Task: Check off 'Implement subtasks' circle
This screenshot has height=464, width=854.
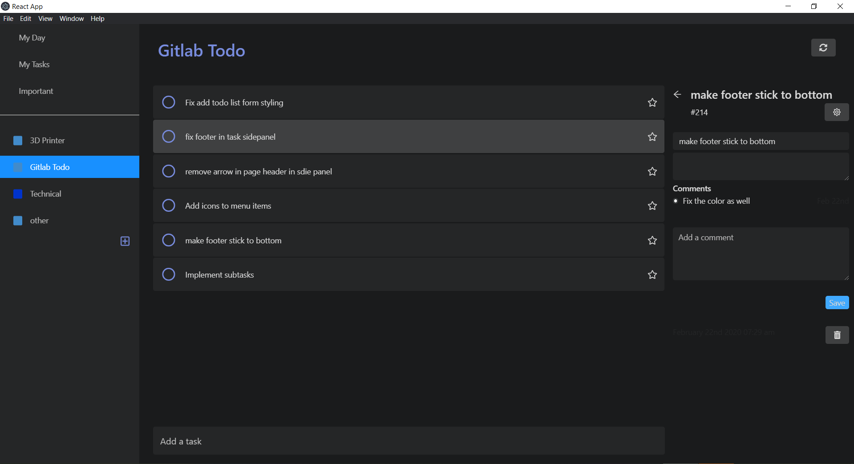Action: coord(169,274)
